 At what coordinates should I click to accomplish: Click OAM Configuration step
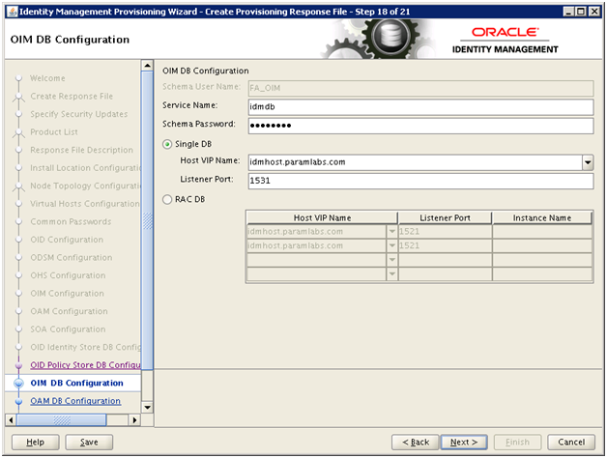[x=69, y=311]
